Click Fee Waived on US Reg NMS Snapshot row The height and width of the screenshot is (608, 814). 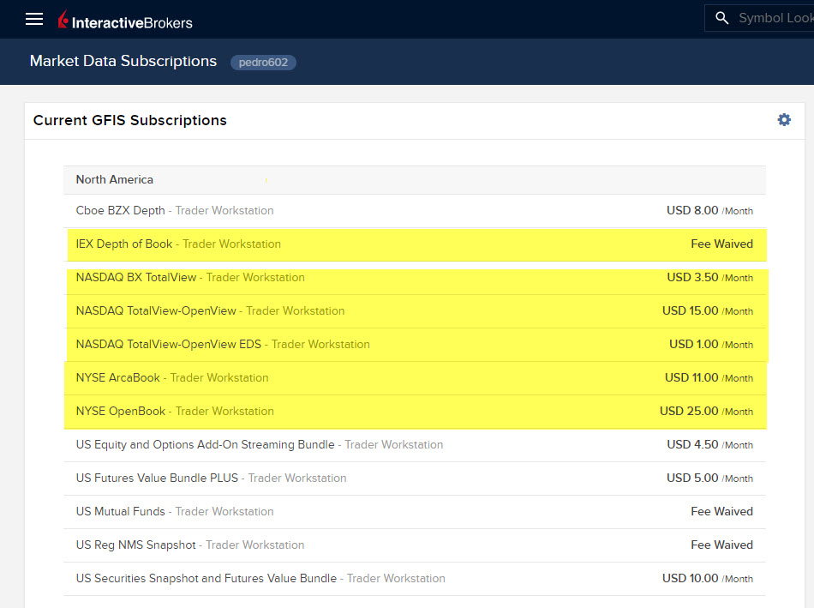click(721, 545)
